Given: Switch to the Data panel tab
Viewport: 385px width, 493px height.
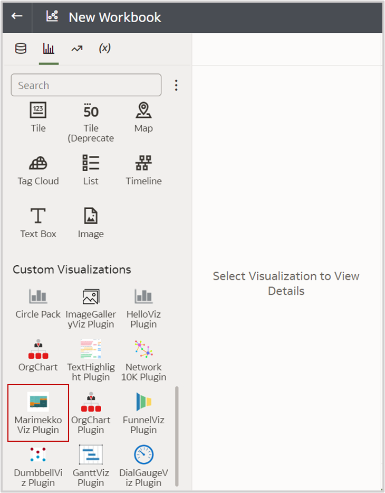Looking at the screenshot, I should click(x=20, y=48).
